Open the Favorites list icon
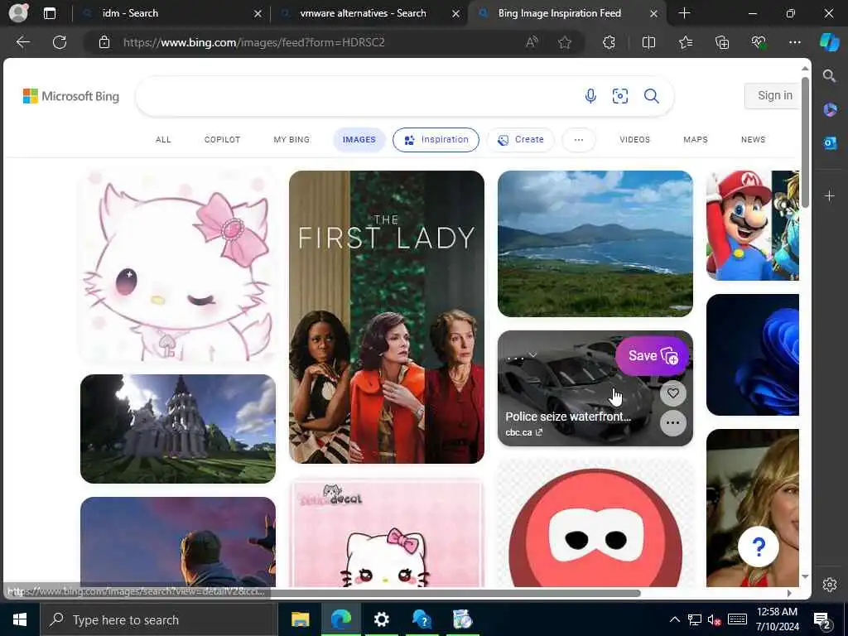Viewport: 848px width, 636px height. 685,42
